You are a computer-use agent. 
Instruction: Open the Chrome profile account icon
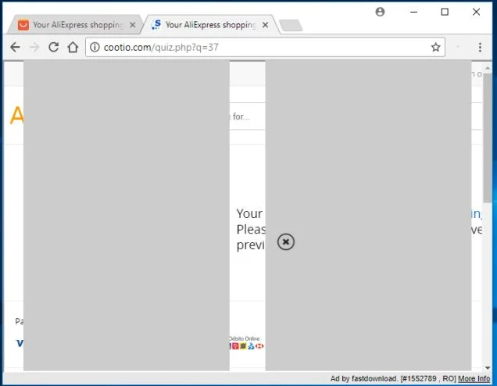[x=380, y=12]
